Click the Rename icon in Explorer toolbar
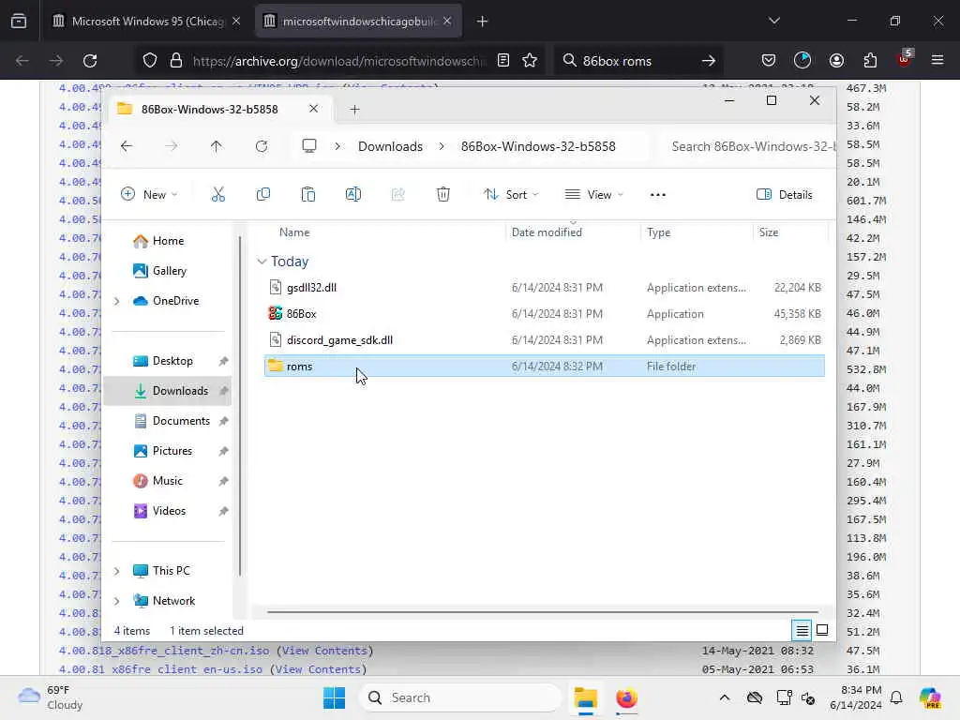Image resolution: width=960 pixels, height=720 pixels. 353,195
